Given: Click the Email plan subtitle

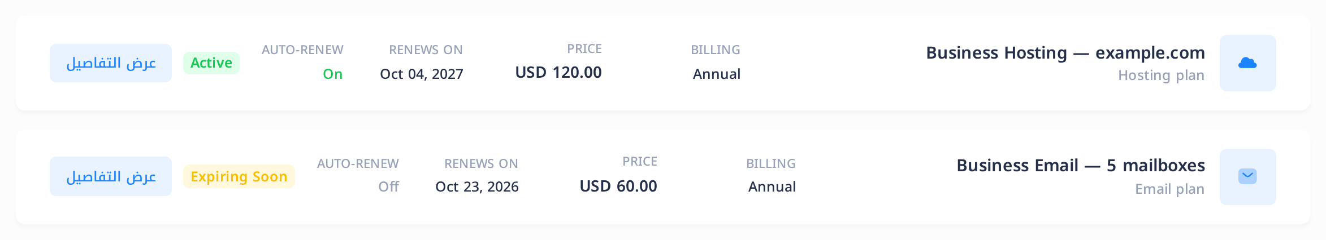Looking at the screenshot, I should coord(1169,189).
